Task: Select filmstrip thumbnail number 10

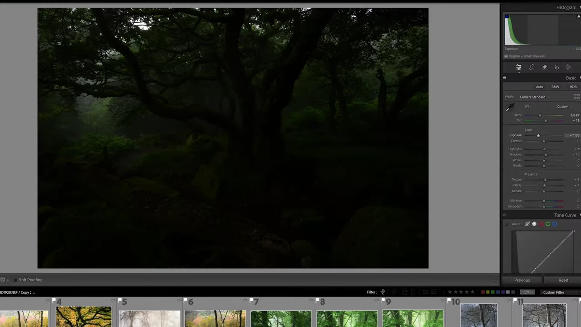Action: pos(479,315)
